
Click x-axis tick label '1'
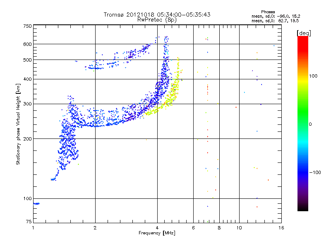pos(33,228)
